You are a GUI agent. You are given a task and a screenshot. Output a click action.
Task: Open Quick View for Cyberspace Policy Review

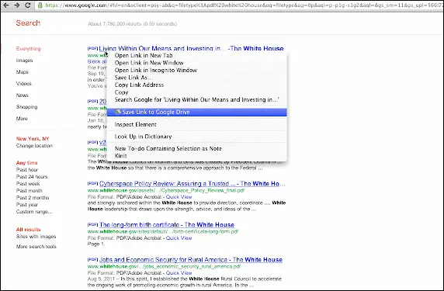(x=179, y=197)
